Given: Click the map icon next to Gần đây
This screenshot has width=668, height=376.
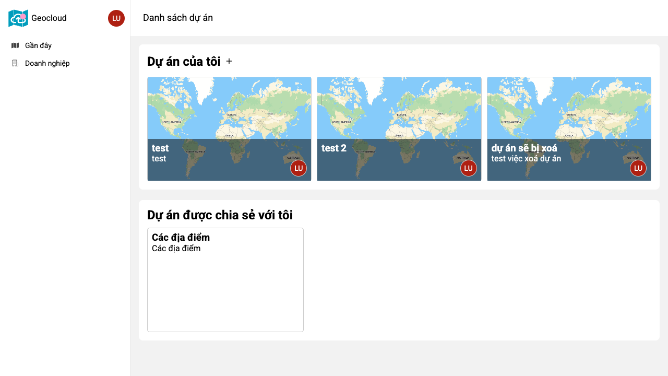Looking at the screenshot, I should (15, 45).
